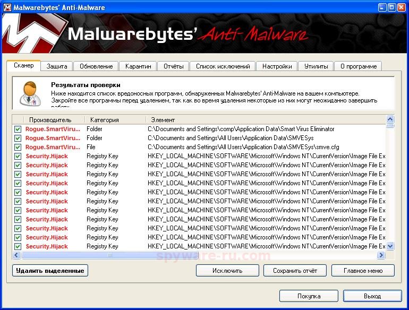Toggle the header select-all checkbox column
This screenshot has width=409, height=310.
tap(18, 120)
